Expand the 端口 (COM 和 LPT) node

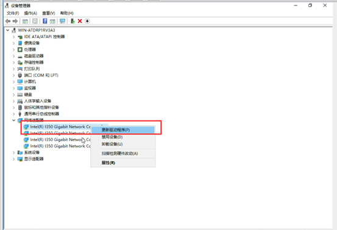[x=13, y=75]
